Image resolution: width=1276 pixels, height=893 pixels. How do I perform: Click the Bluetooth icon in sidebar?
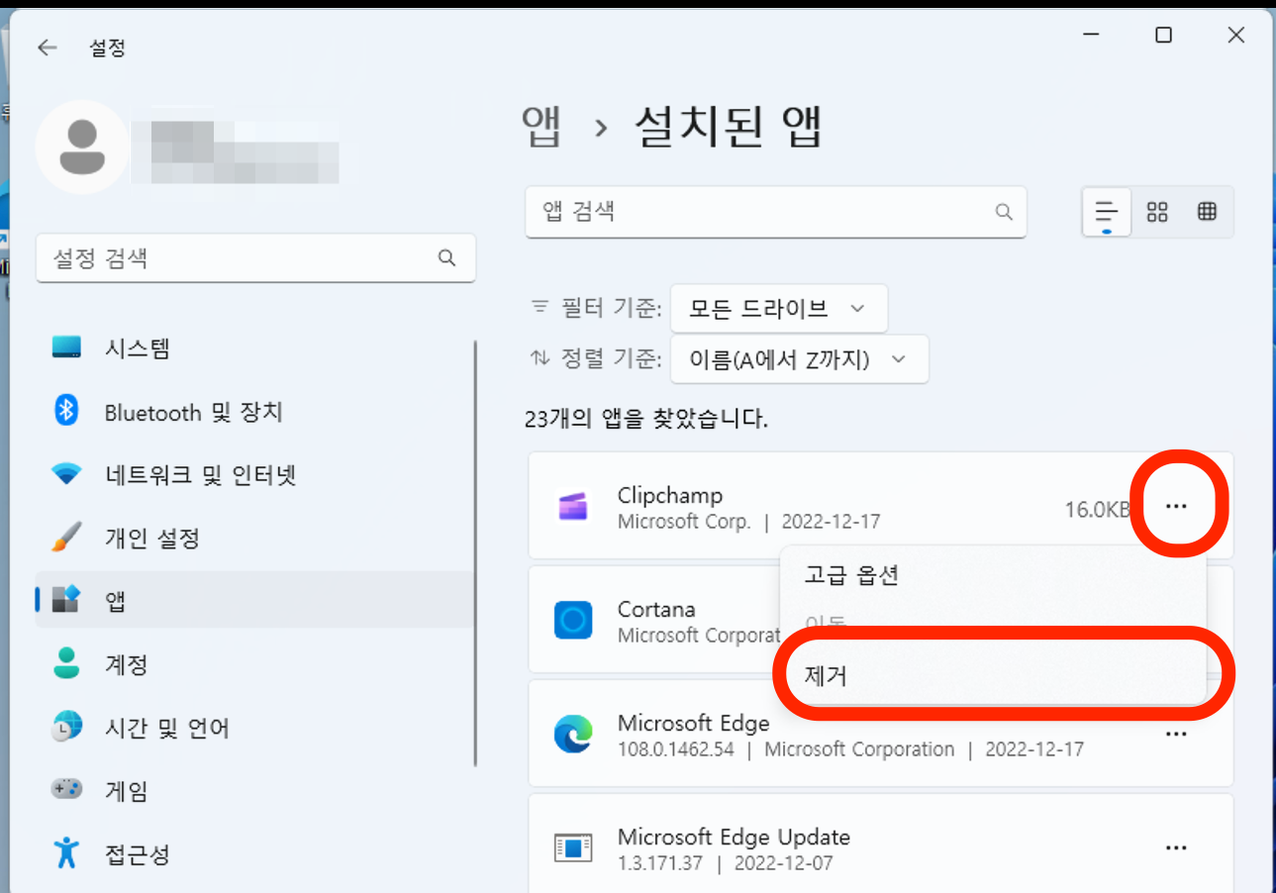coord(66,411)
